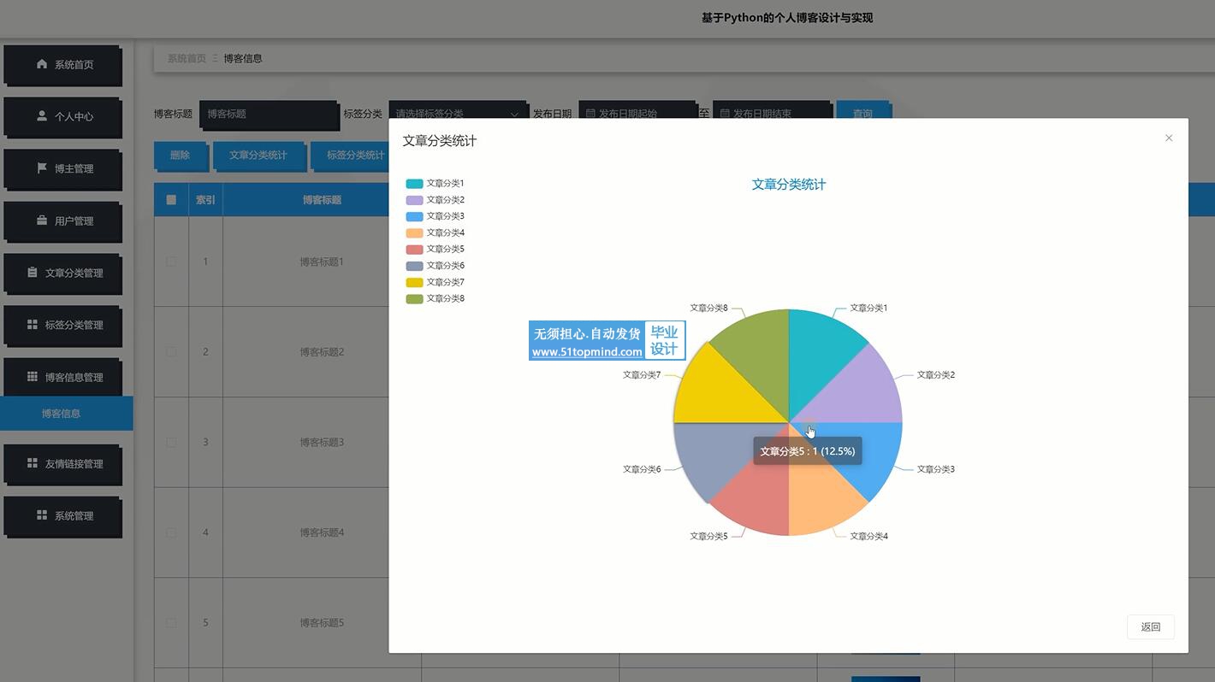Toggle 文章分类3 legend color swatch
The width and height of the screenshot is (1215, 682).
[414, 216]
